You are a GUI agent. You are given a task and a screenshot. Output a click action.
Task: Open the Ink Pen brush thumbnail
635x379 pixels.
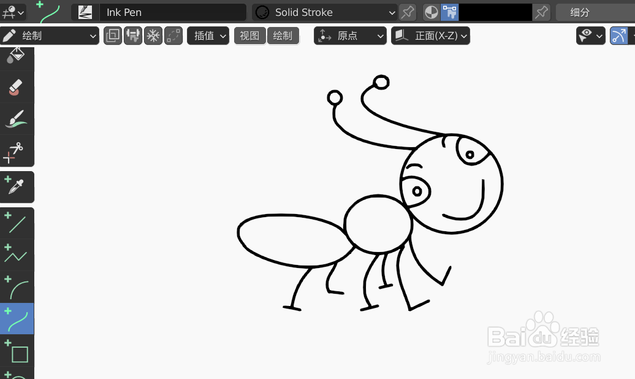pyautogui.click(x=85, y=12)
